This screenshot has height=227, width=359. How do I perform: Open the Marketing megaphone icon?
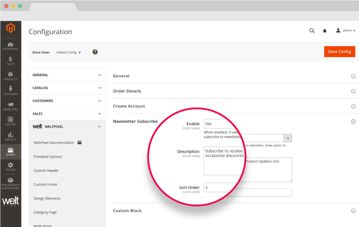pyautogui.click(x=10, y=106)
